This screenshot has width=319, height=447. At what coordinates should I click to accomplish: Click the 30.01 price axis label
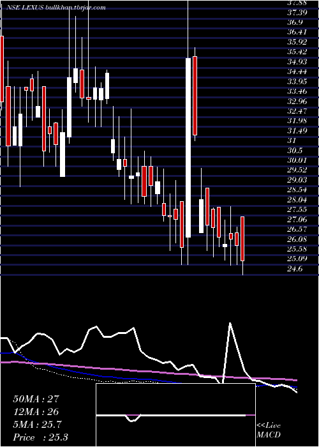(297, 160)
